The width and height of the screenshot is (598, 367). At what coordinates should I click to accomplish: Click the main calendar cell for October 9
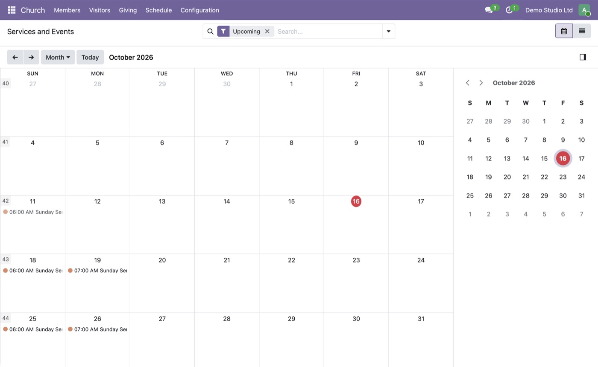pyautogui.click(x=356, y=166)
